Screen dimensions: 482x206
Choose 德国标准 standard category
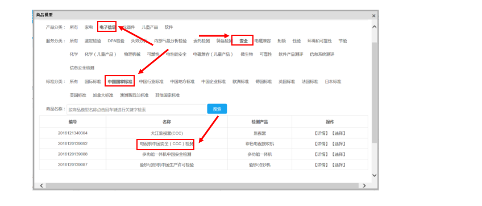(x=264, y=81)
